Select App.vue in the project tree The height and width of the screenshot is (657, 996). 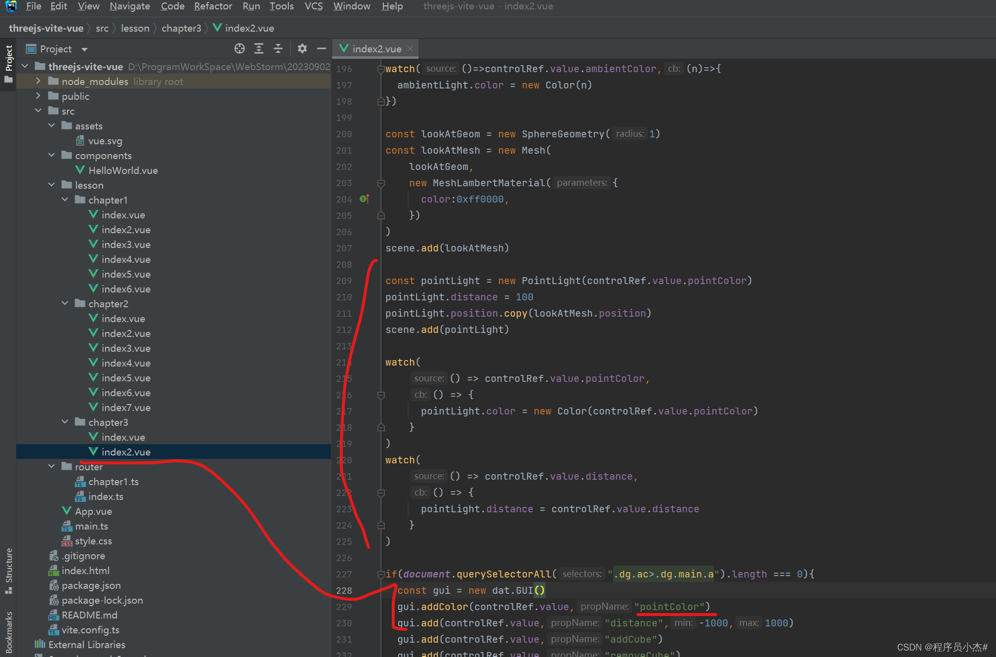[93, 511]
